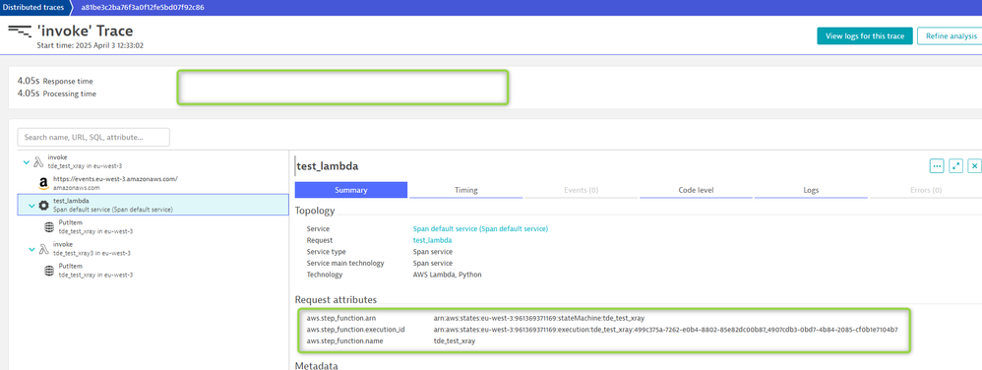Collapse the invoke tde_test_xray3 tree node
The width and height of the screenshot is (982, 370).
point(31,249)
